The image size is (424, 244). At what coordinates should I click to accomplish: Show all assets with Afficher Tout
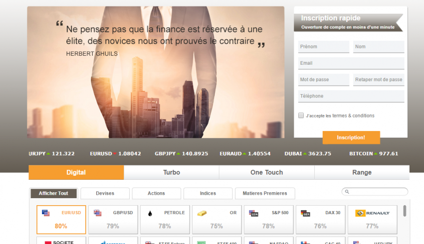coord(53,193)
